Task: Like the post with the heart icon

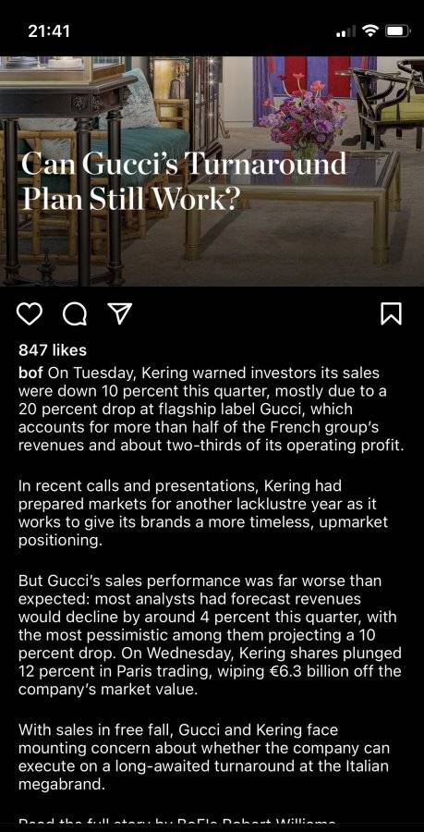Action: coord(30,313)
